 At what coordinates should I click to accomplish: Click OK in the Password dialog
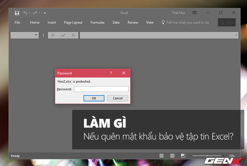coord(94,98)
